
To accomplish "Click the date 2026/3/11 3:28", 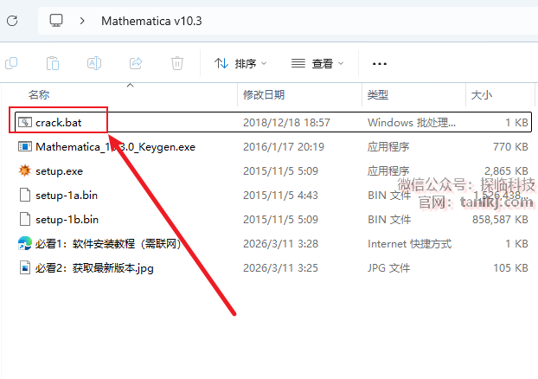I will tap(280, 244).
